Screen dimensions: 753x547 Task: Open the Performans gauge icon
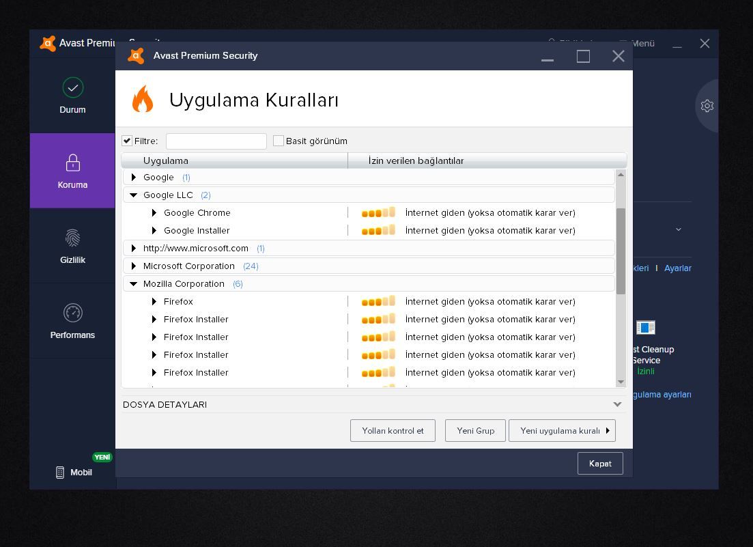[x=72, y=313]
